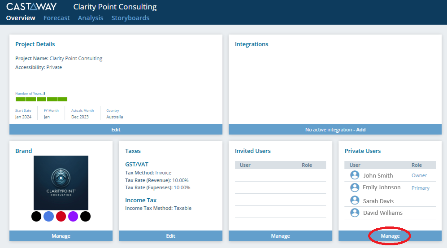
Task: Click the Invited Users heading
Action: 252,151
